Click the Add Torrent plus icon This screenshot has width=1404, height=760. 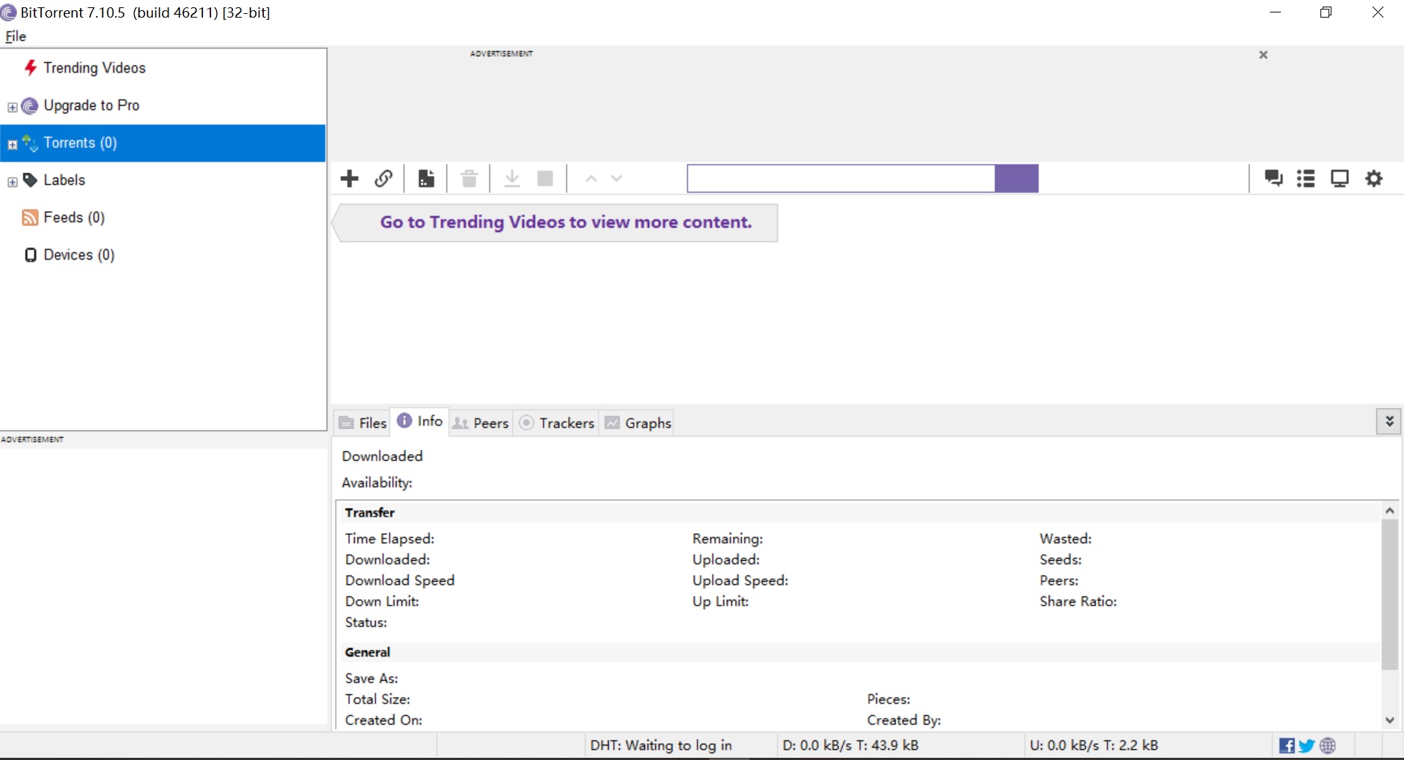point(350,178)
